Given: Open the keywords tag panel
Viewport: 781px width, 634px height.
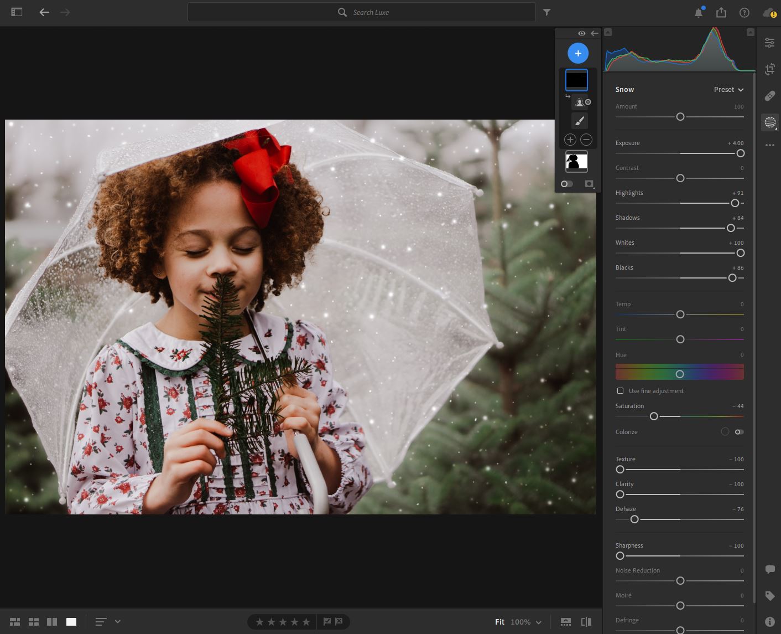Looking at the screenshot, I should pos(769,596).
